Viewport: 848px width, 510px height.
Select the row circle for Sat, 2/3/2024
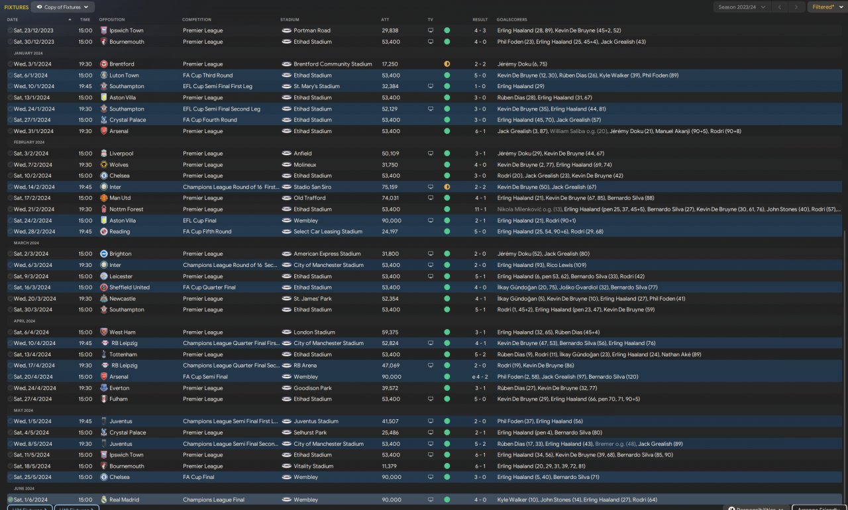coord(10,254)
